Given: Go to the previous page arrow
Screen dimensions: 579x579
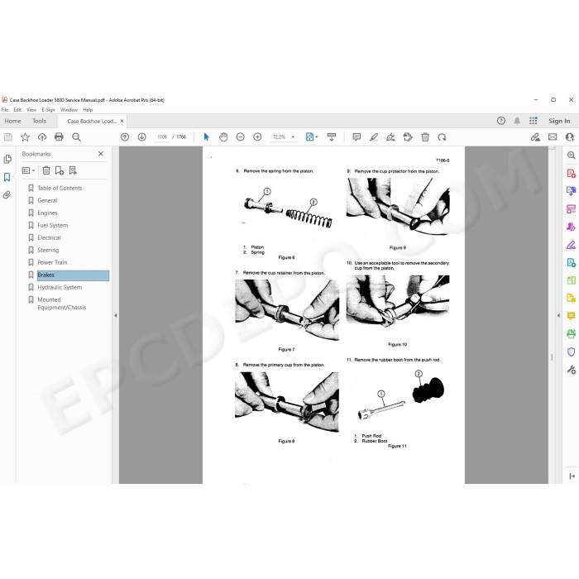Looking at the screenshot, I should 125,137.
